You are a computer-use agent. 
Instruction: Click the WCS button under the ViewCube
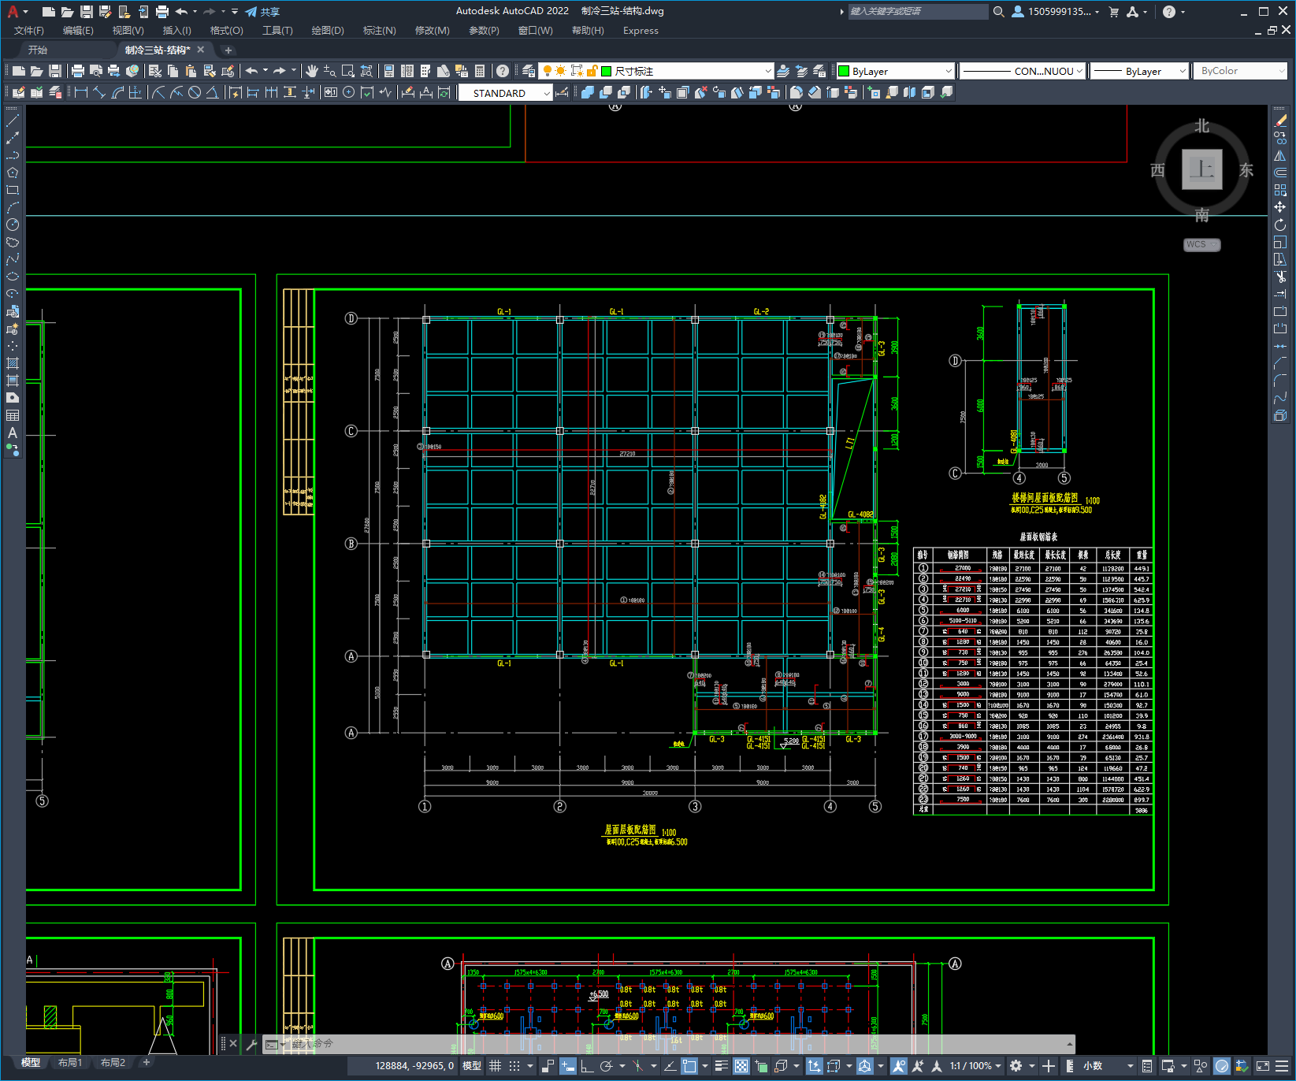1201,244
